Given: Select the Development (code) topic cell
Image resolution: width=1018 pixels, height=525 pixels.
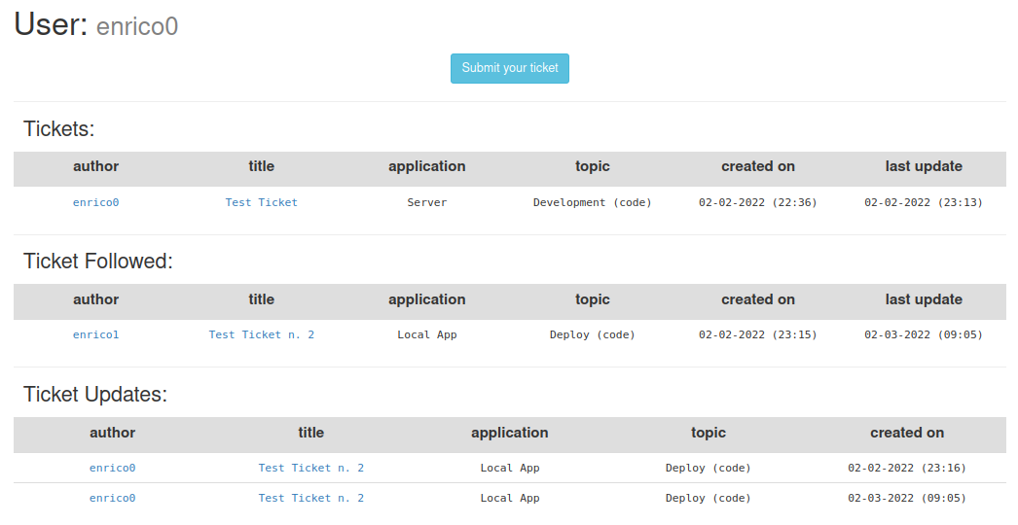Looking at the screenshot, I should pos(592,202).
